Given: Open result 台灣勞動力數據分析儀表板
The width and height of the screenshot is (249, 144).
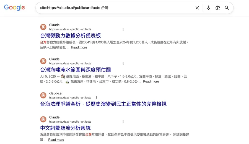Looking at the screenshot, I should tap(70, 36).
